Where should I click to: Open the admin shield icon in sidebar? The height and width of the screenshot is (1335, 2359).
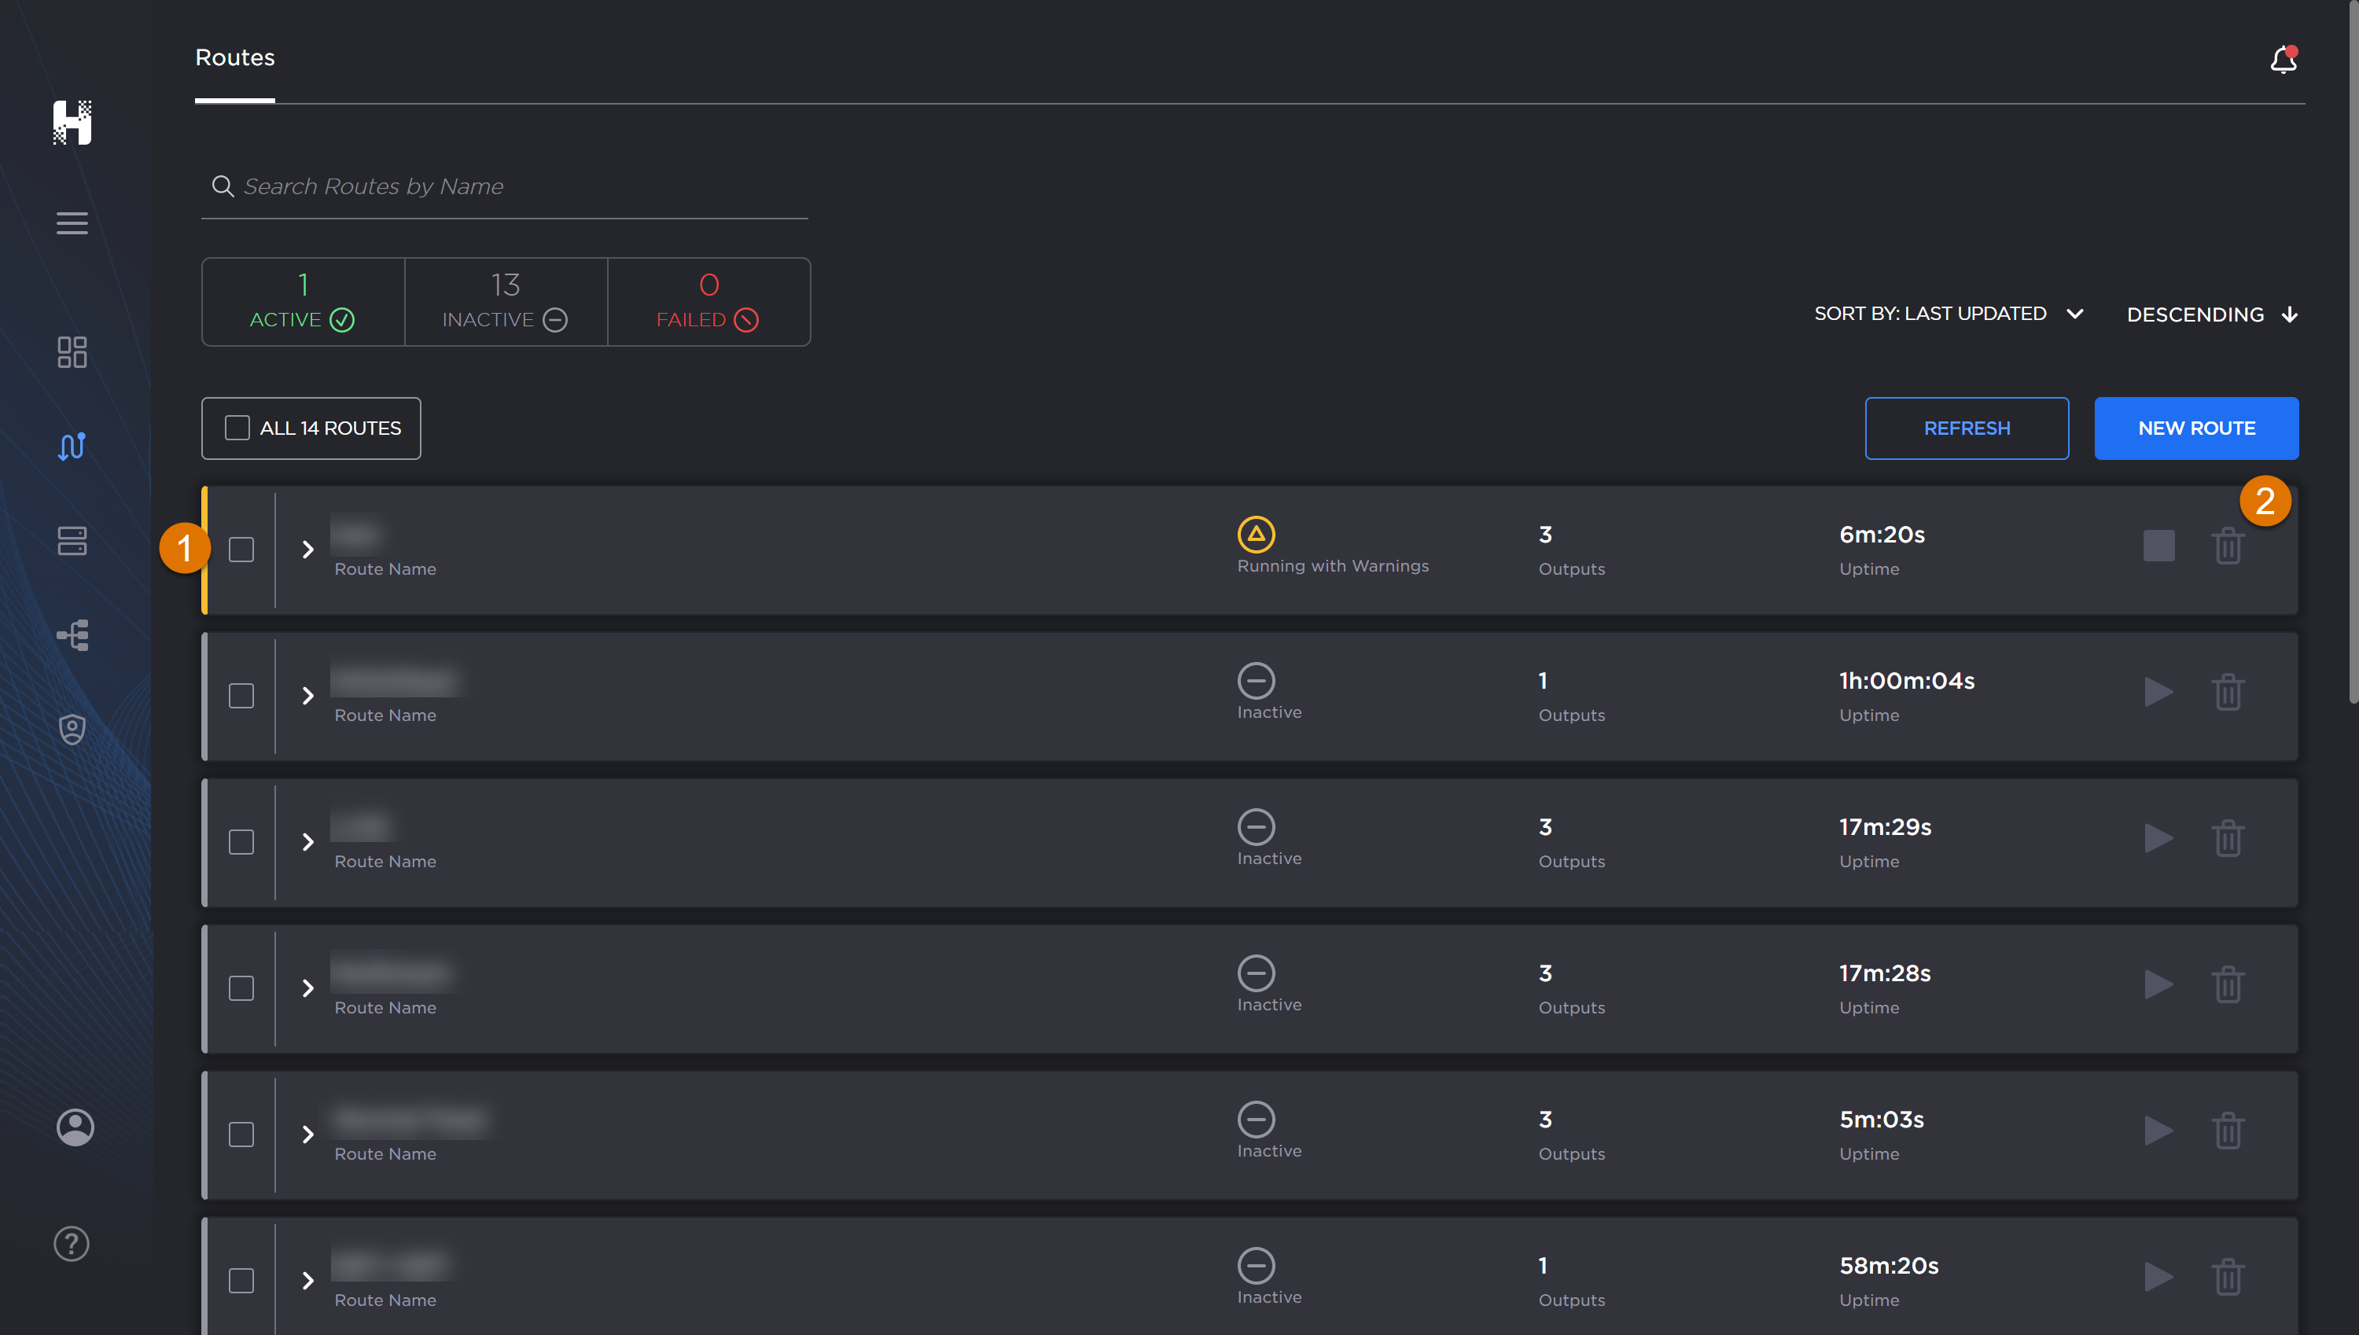tap(72, 728)
